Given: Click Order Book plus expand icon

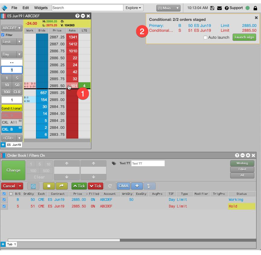Looking at the screenshot, I should pos(248,155).
